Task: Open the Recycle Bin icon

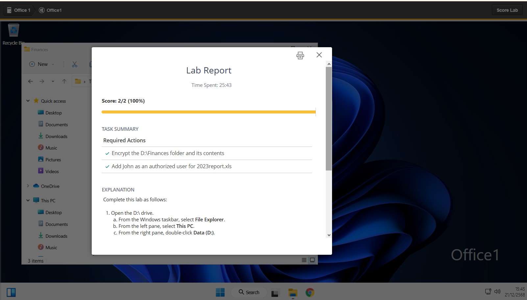Action: [13, 31]
